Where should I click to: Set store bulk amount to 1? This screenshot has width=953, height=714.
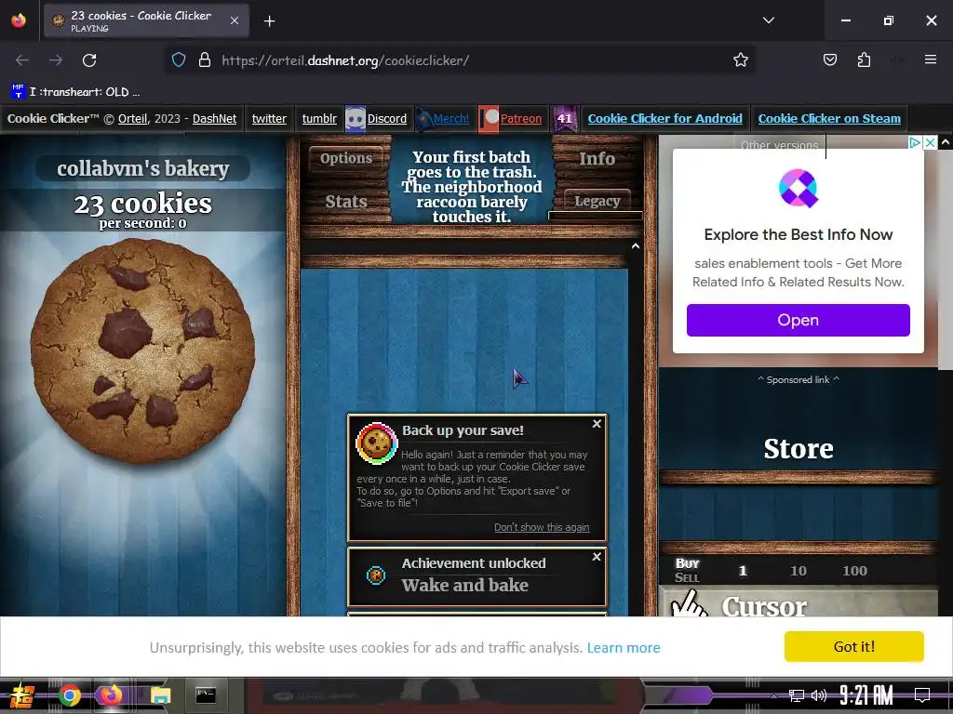[x=742, y=571]
